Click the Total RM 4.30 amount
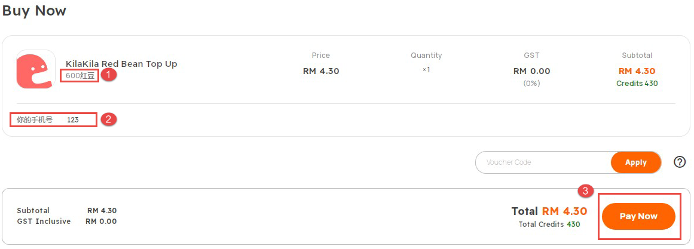 click(x=564, y=211)
